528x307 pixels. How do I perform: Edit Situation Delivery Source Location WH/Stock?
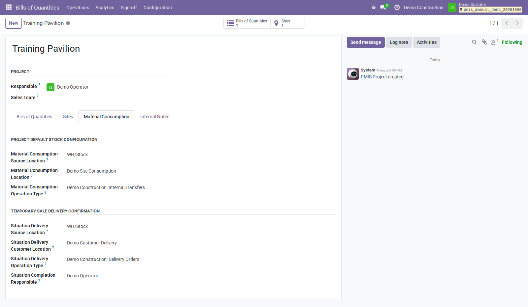pyautogui.click(x=201, y=226)
